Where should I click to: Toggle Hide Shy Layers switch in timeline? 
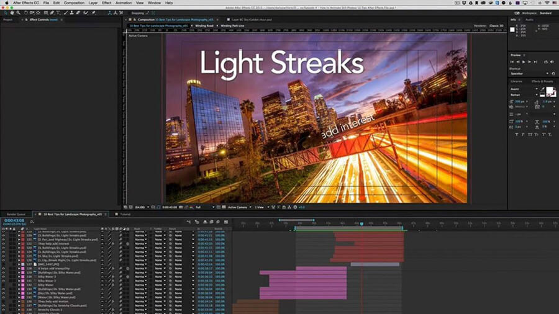(x=205, y=222)
